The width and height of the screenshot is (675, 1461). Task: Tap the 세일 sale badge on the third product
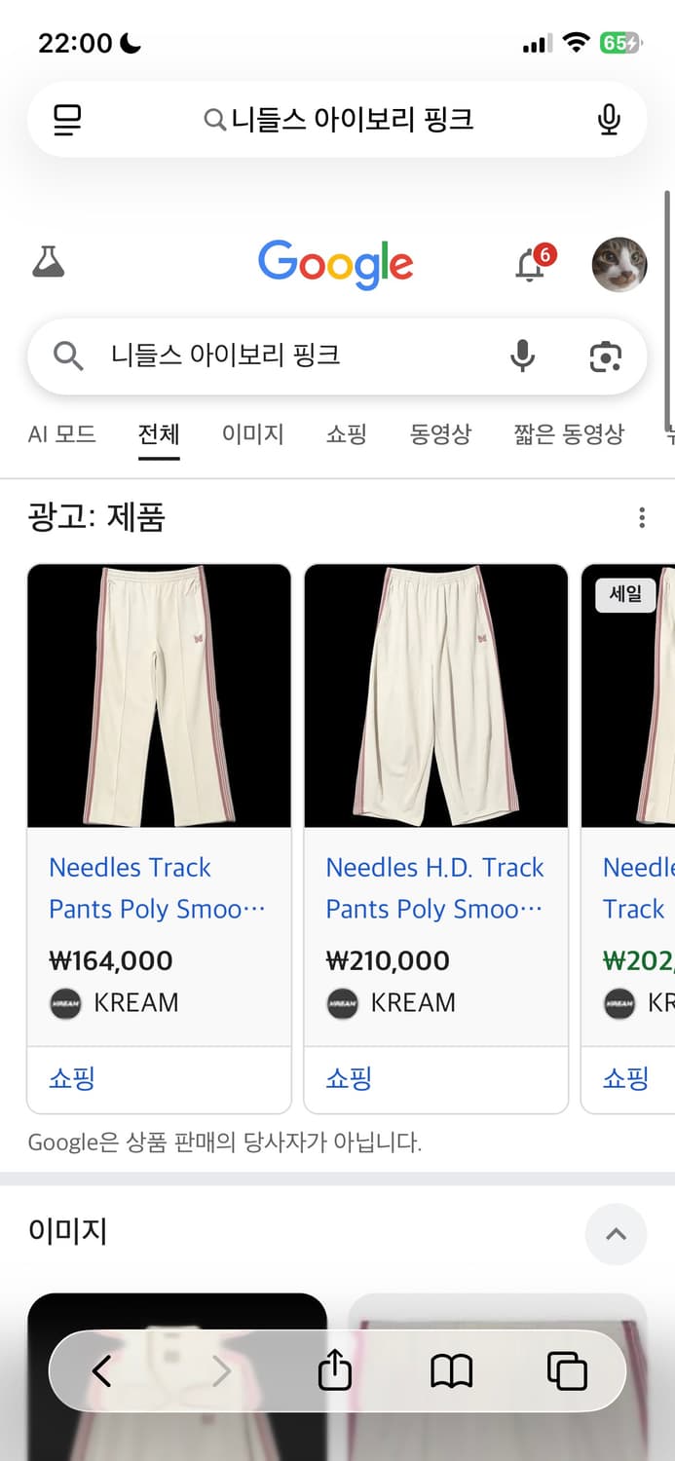(x=624, y=595)
